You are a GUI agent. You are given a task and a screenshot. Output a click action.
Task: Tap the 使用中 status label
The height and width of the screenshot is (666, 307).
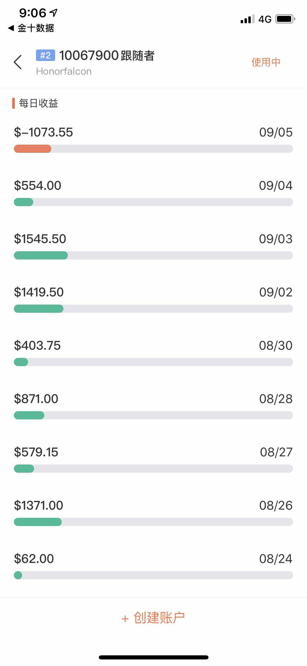pyautogui.click(x=266, y=62)
